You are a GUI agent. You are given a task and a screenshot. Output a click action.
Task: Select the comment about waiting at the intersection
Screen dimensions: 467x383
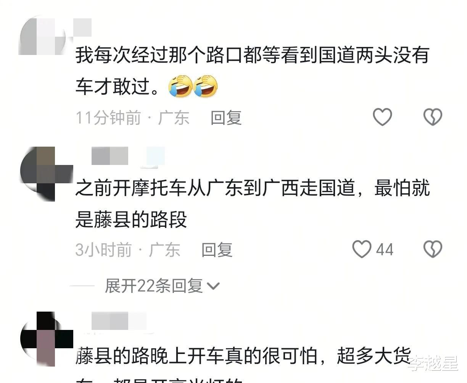[252, 71]
